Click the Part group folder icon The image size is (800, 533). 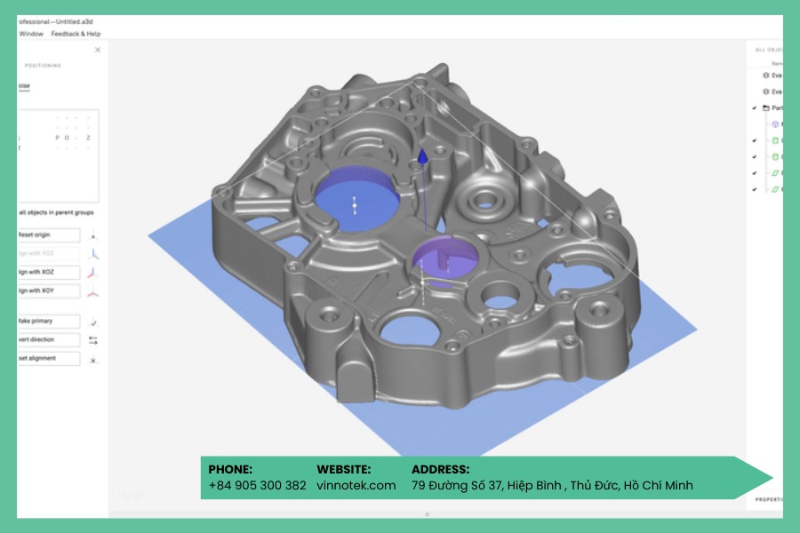pos(766,108)
